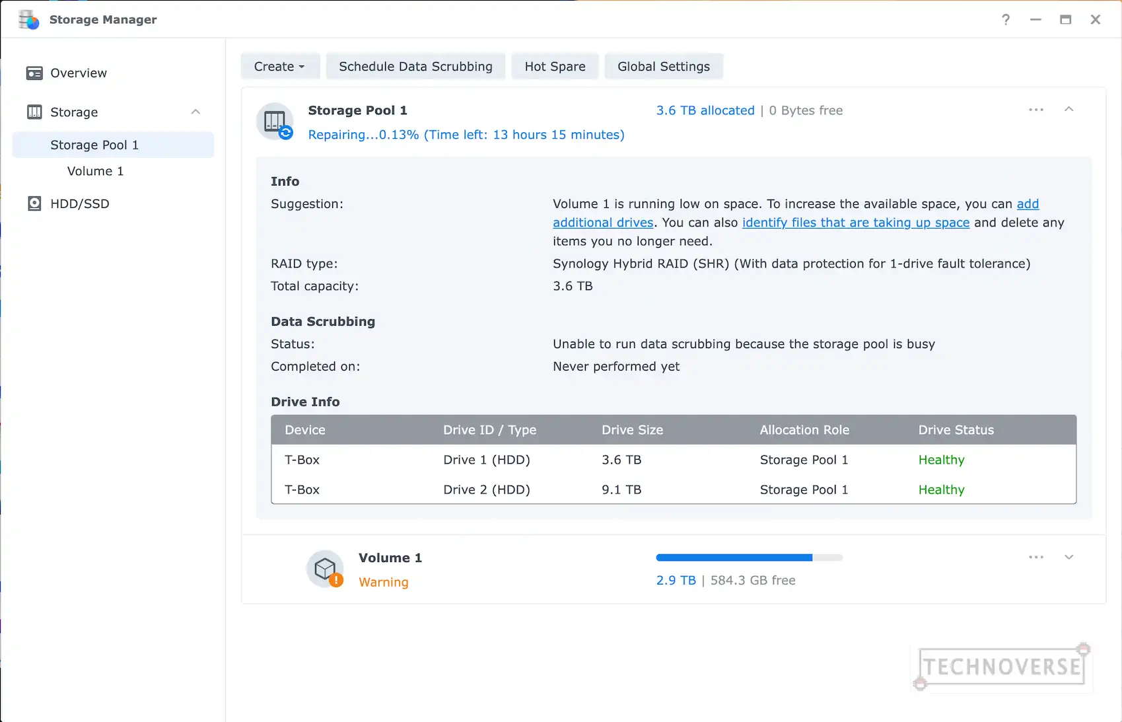The height and width of the screenshot is (722, 1122).
Task: Click the Allocation Role column header
Action: coord(804,430)
